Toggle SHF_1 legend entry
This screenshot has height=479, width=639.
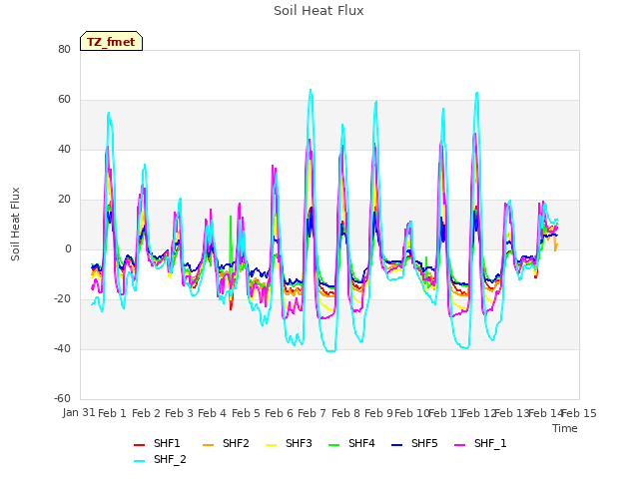(x=480, y=443)
